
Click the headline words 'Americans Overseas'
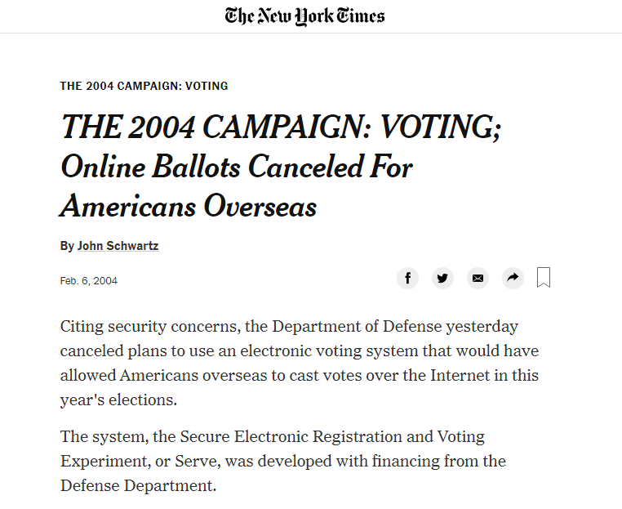(189, 207)
